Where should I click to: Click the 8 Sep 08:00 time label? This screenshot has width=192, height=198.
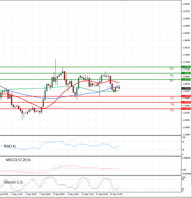point(59,194)
